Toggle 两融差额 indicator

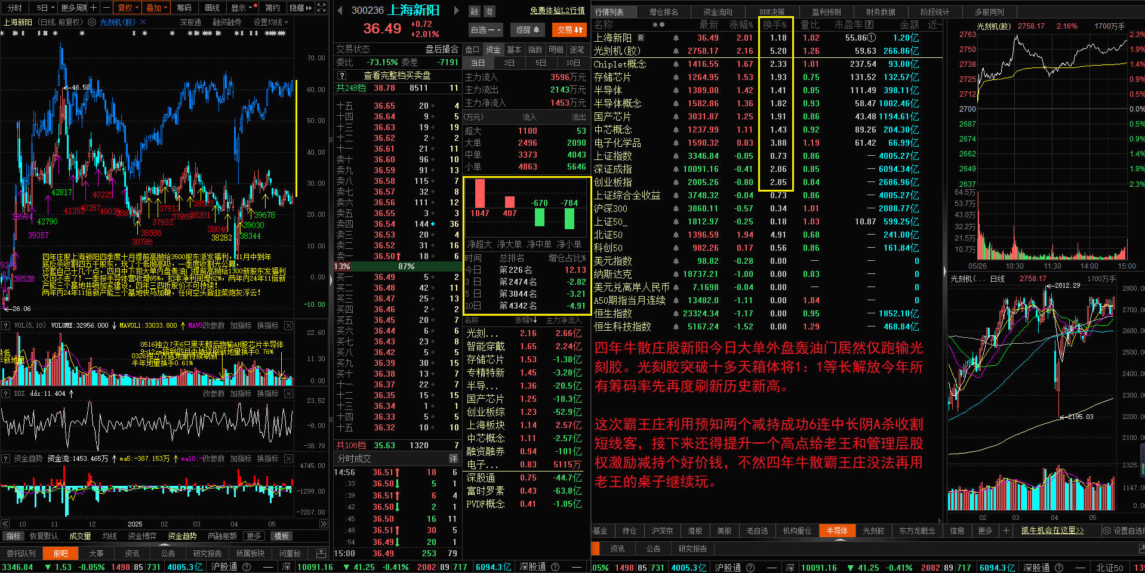coord(222,536)
